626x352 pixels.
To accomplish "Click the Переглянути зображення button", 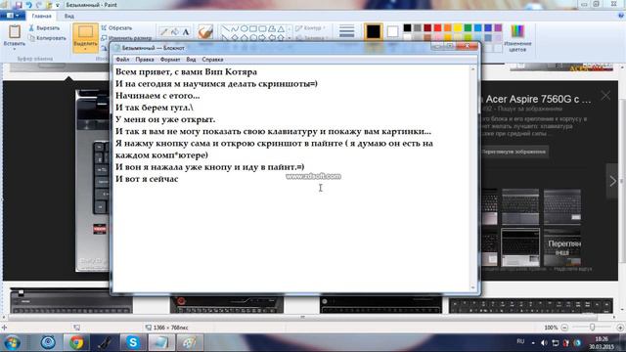I will coord(514,152).
